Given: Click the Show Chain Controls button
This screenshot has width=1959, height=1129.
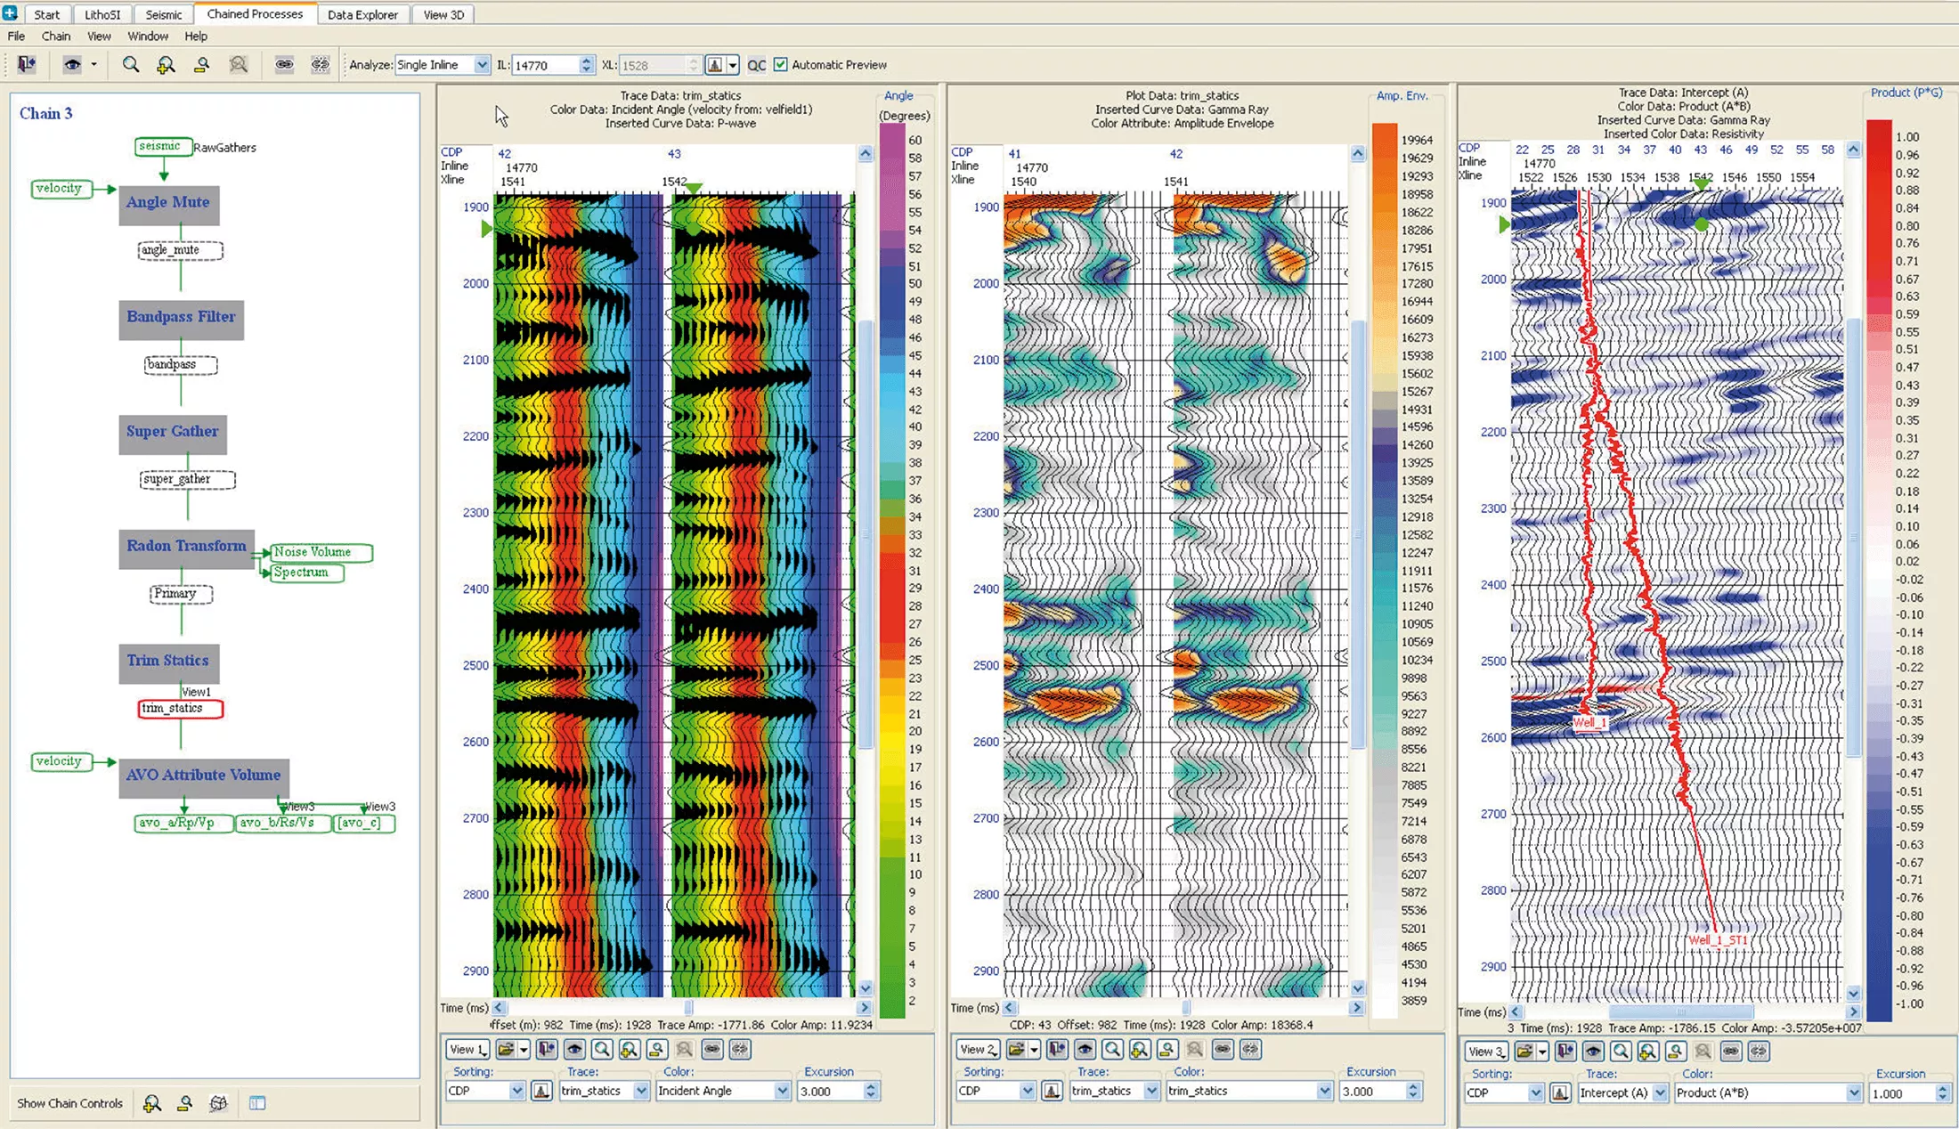Looking at the screenshot, I should click(70, 1103).
